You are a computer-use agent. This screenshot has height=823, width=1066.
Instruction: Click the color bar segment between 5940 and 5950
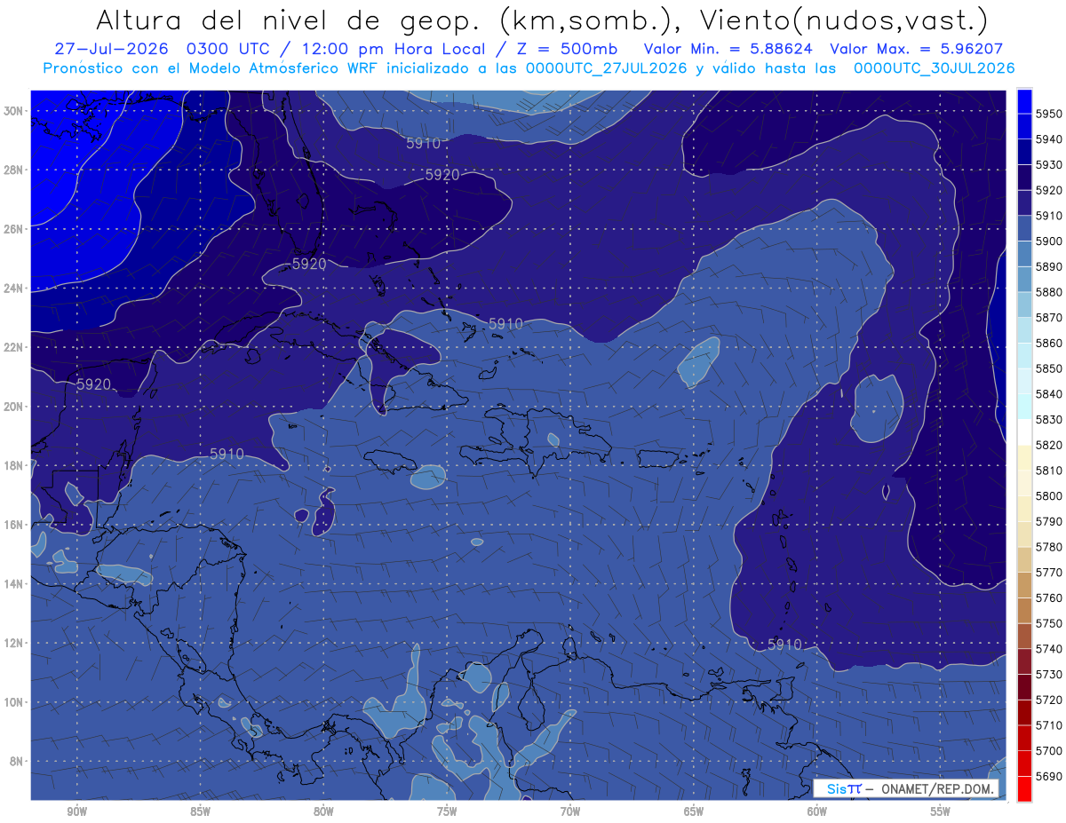(x=1024, y=127)
